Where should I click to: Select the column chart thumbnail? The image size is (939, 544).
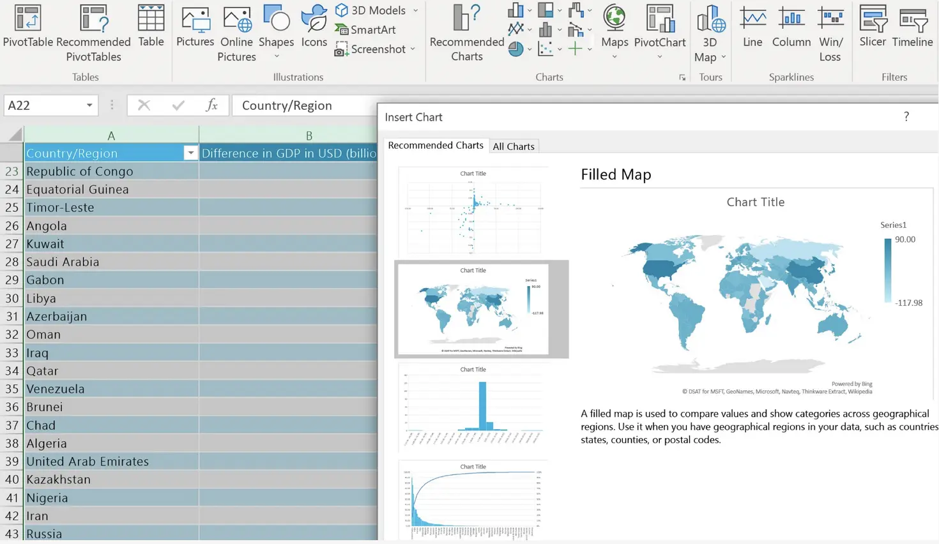point(473,407)
